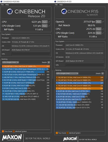Run the R15 OpenGL test
The width and height of the screenshot is (108, 142).
tap(99, 22)
